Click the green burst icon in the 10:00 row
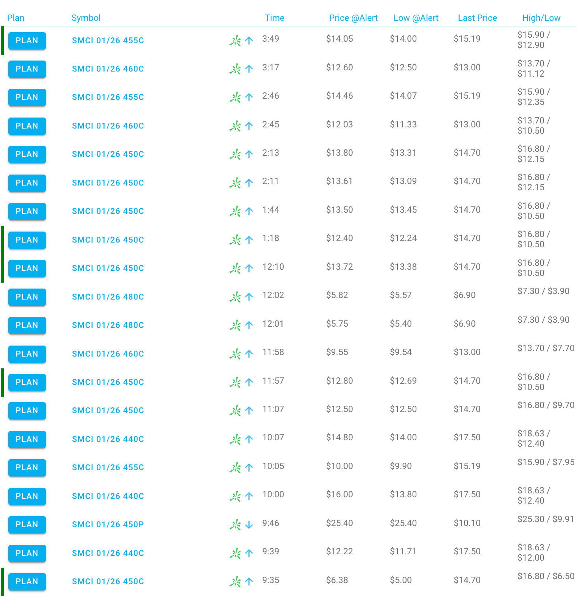577x596 pixels. [235, 496]
